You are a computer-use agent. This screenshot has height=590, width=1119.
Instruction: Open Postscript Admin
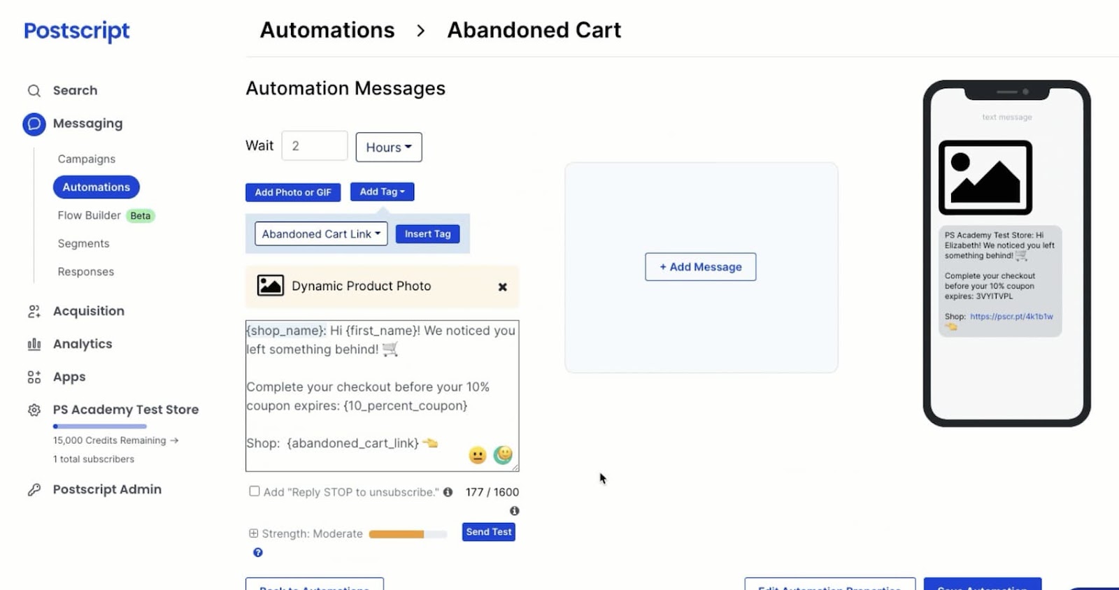(x=107, y=490)
